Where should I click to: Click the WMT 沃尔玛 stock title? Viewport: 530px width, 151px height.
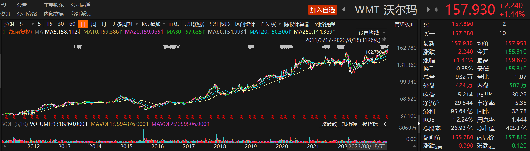pyautogui.click(x=386, y=10)
